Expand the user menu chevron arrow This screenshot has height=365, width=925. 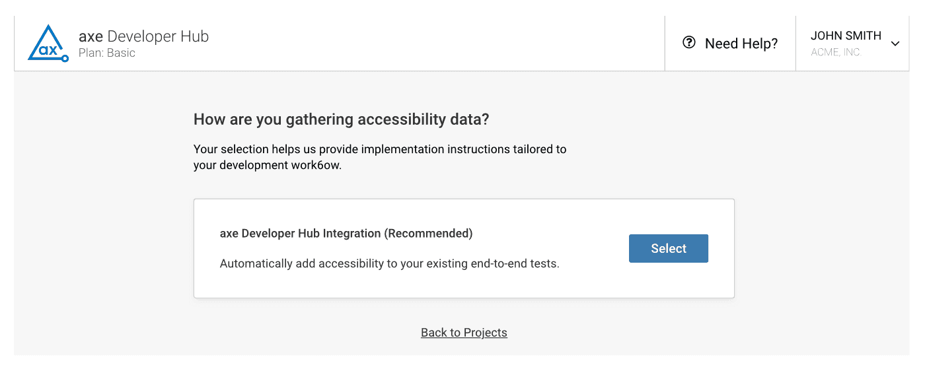coord(895,44)
